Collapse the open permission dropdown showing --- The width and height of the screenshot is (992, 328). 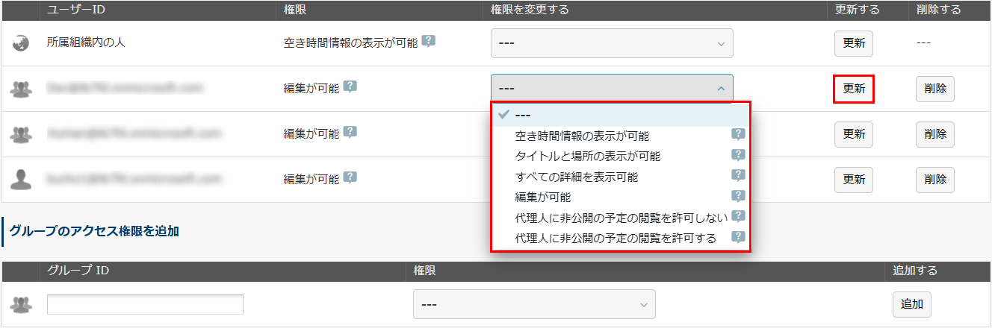click(612, 89)
